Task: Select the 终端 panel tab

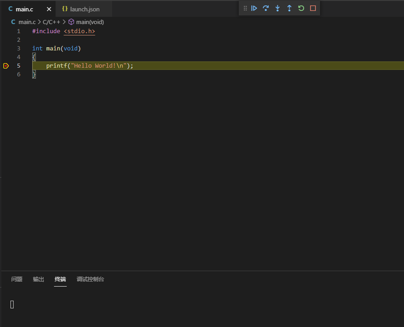Action: pyautogui.click(x=60, y=279)
